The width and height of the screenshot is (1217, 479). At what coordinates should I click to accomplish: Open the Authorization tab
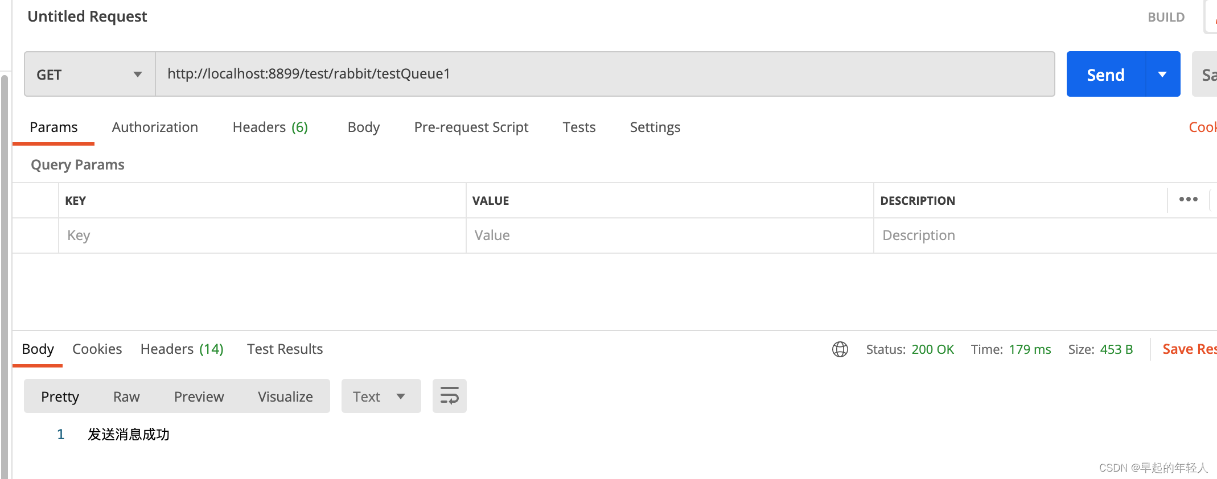155,127
